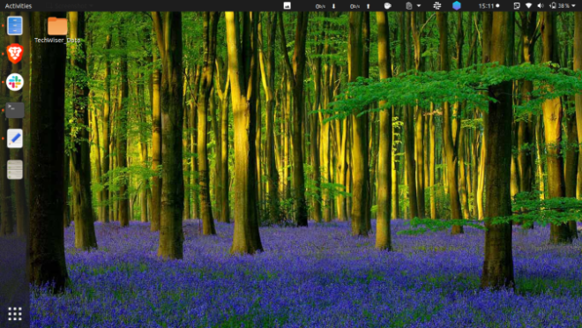The width and height of the screenshot is (582, 328).
Task: Click the blue hexagon tray icon
Action: [457, 5]
